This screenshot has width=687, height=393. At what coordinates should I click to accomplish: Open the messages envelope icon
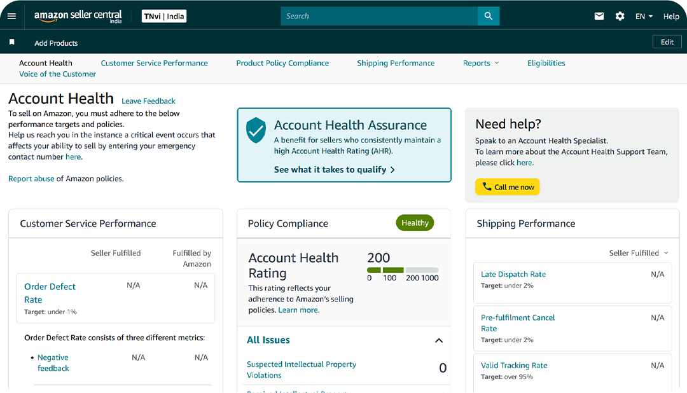click(x=599, y=16)
